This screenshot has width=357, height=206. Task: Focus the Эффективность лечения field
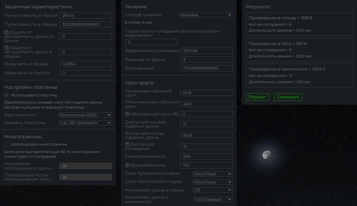206,51
